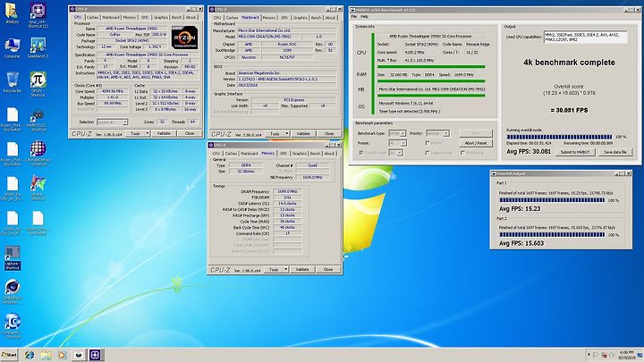Click the HWBOT x265 window title icon
This screenshot has height=362, width=644.
point(352,10)
